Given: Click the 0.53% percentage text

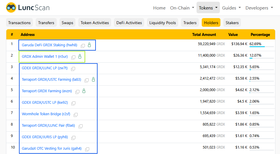Looking at the screenshot, I should 254,147.
